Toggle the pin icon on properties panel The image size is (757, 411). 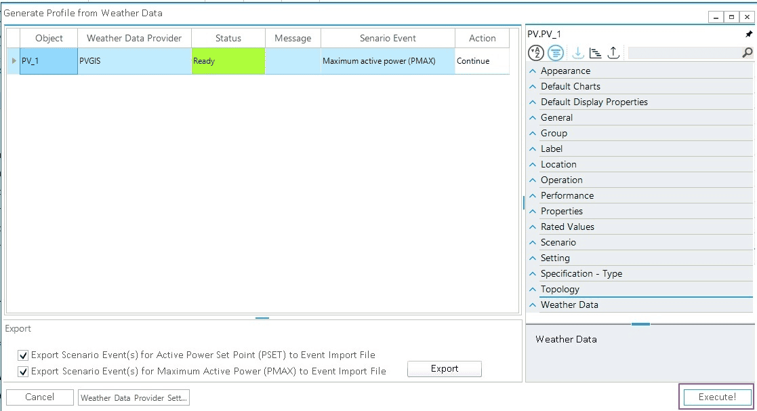(749, 34)
